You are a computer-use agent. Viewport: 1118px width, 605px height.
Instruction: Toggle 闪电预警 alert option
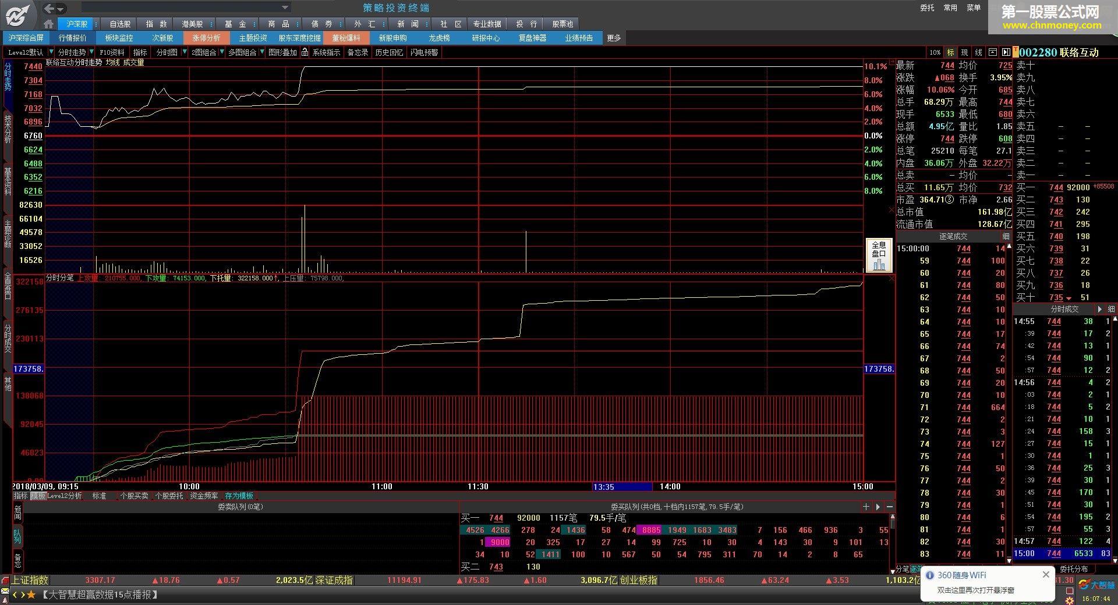(424, 52)
